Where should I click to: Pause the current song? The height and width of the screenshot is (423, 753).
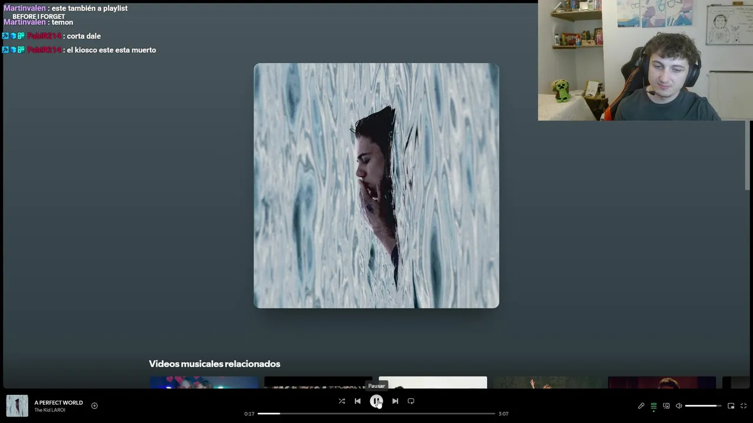point(376,401)
